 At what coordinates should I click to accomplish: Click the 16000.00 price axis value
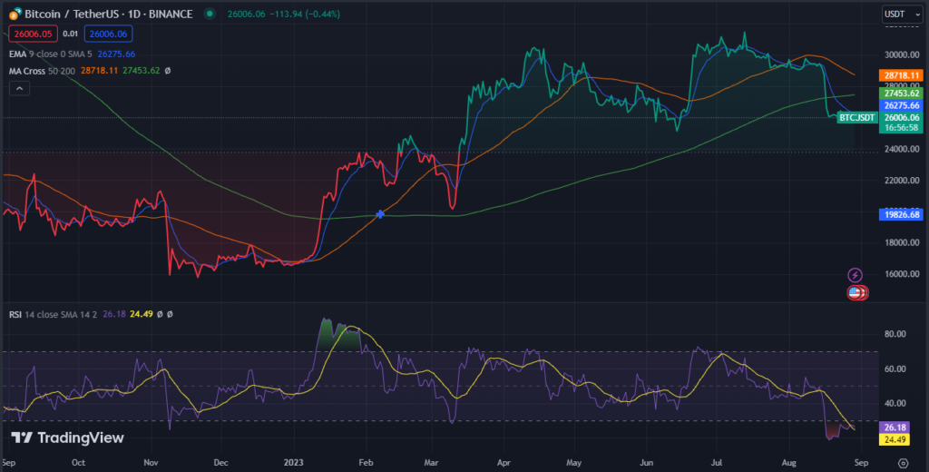coord(902,274)
